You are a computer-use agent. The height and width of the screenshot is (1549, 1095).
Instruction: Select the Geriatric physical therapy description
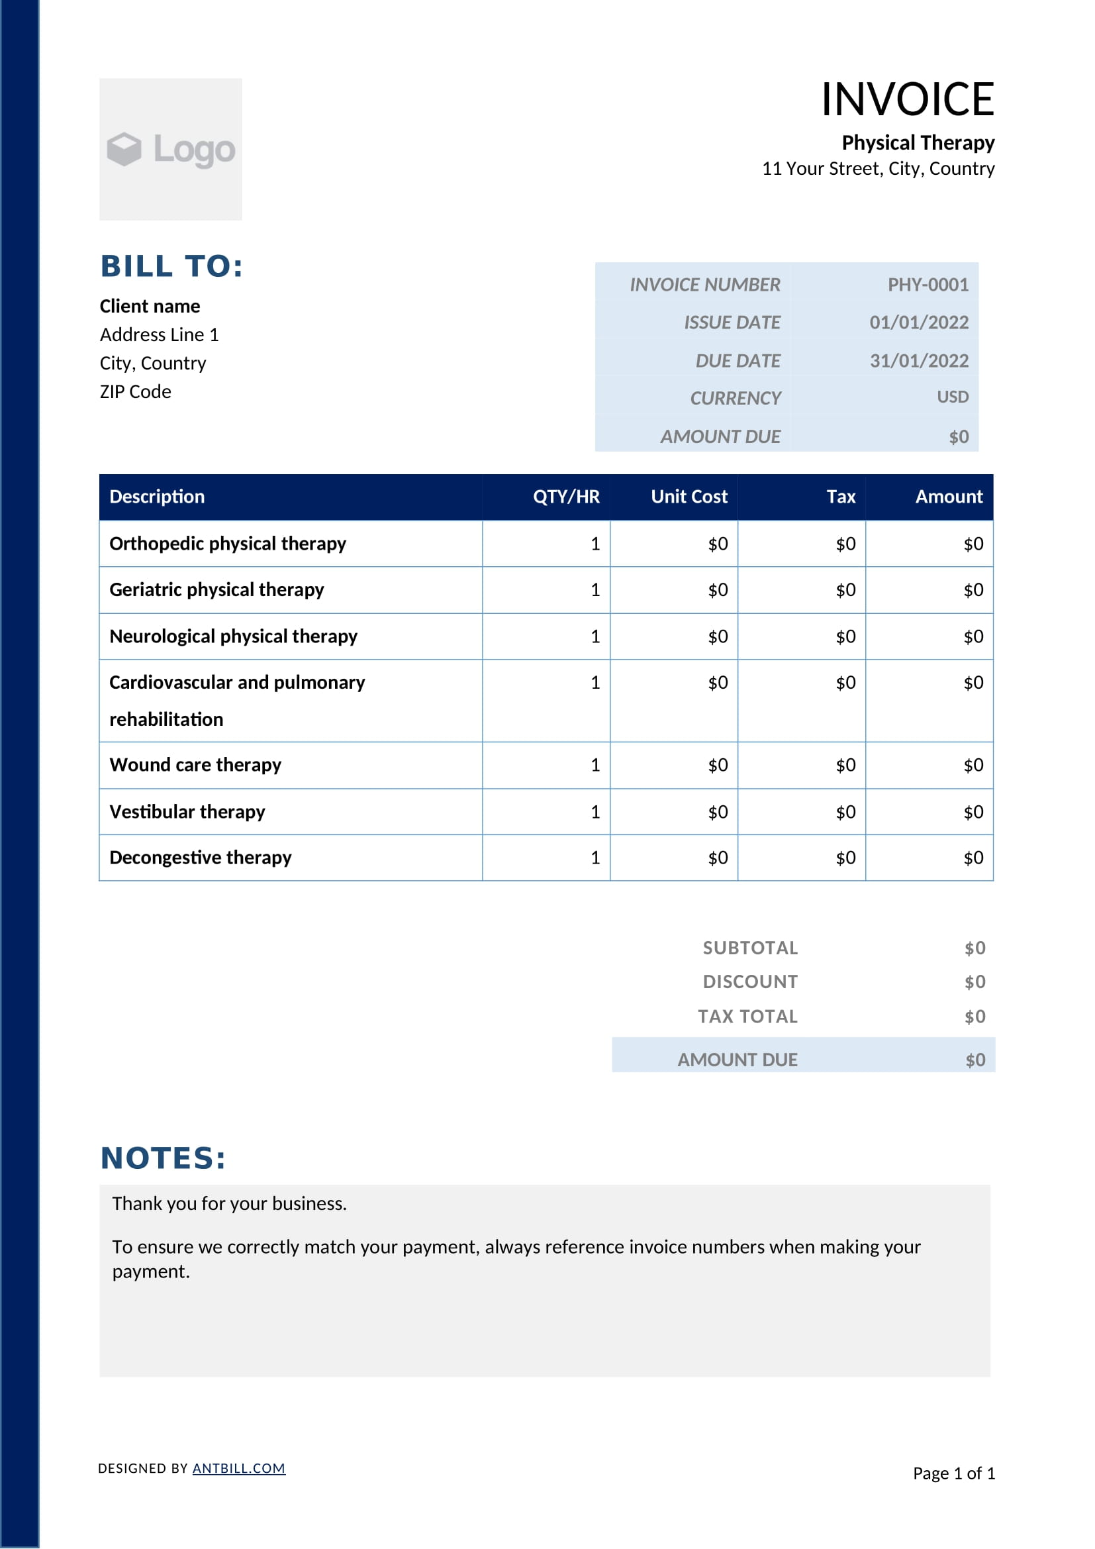(216, 589)
